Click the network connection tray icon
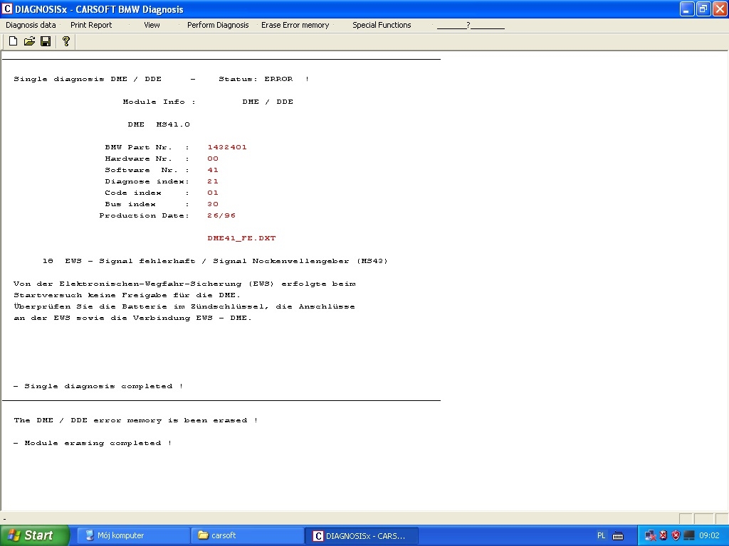 tap(651, 536)
